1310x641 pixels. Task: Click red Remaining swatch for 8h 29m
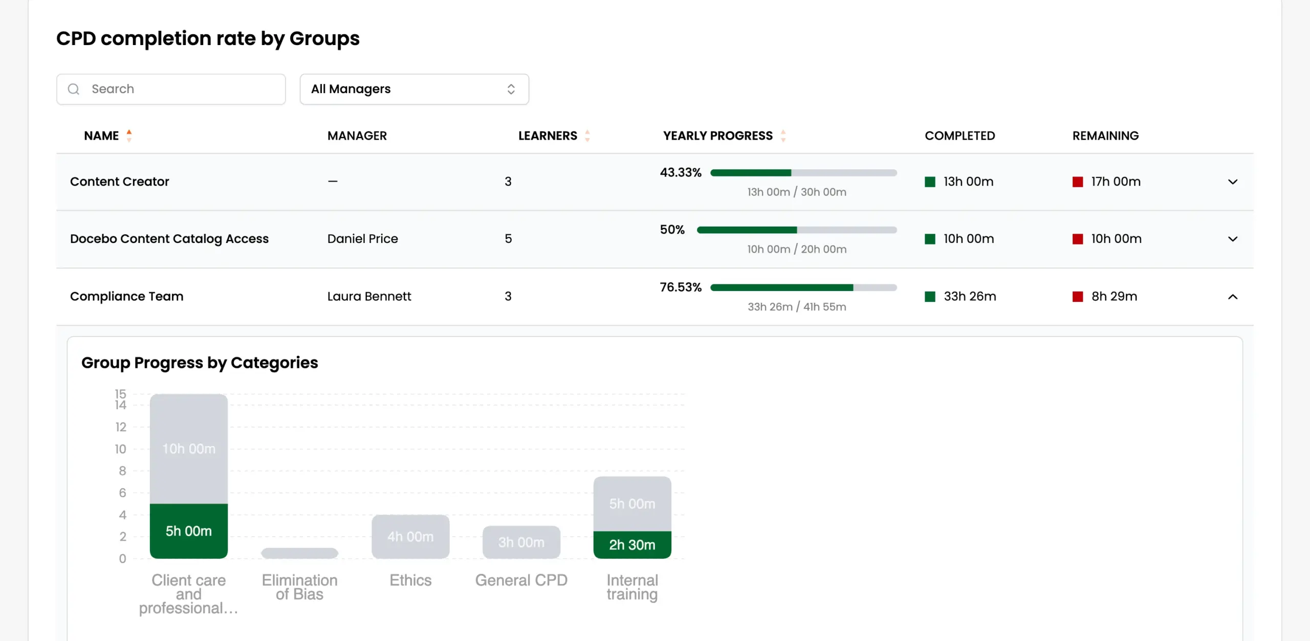(x=1078, y=297)
